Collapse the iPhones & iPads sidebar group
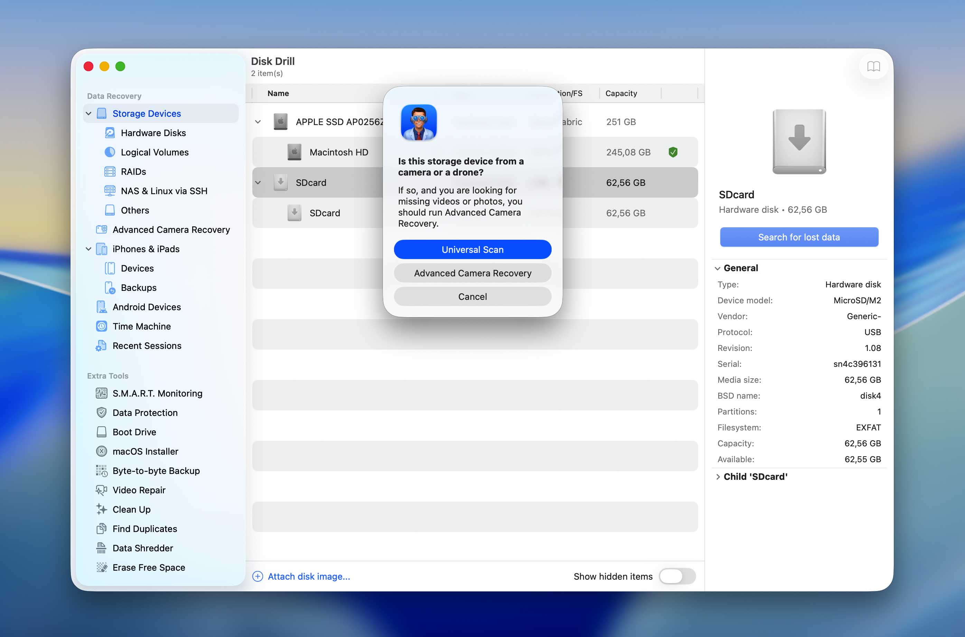This screenshot has height=637, width=965. point(88,249)
